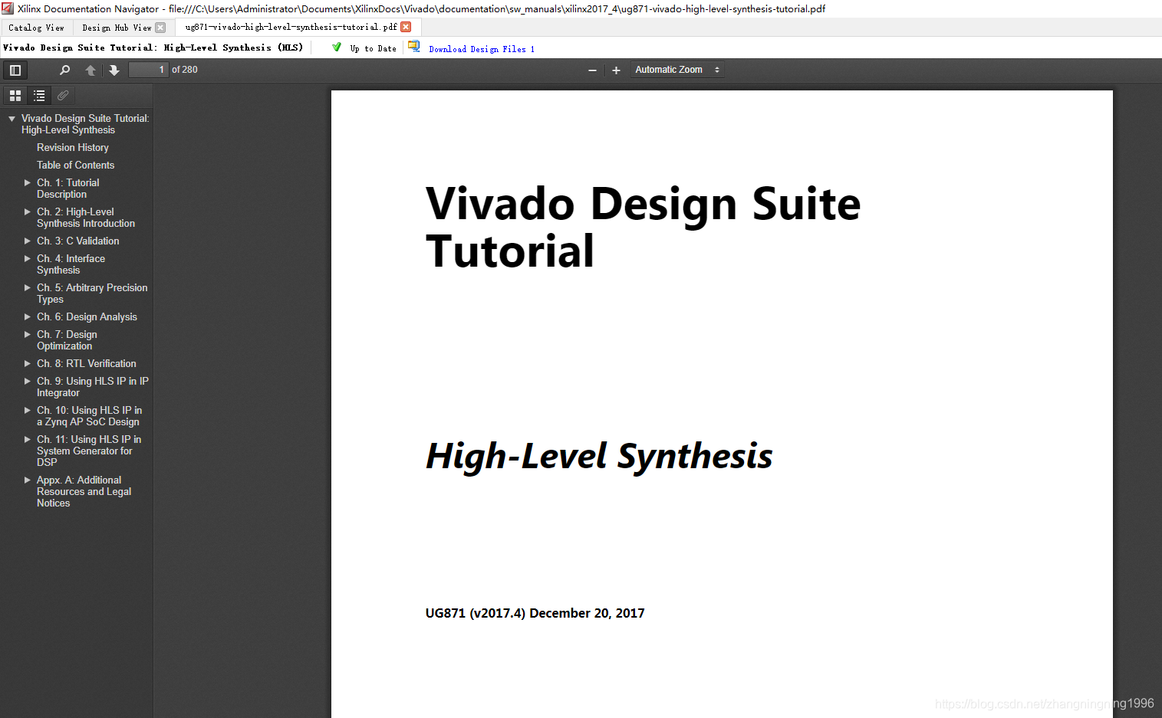Viewport: 1162px width, 718px height.
Task: Expand Ch. 4 Interface Synthesis
Action: tap(28, 259)
